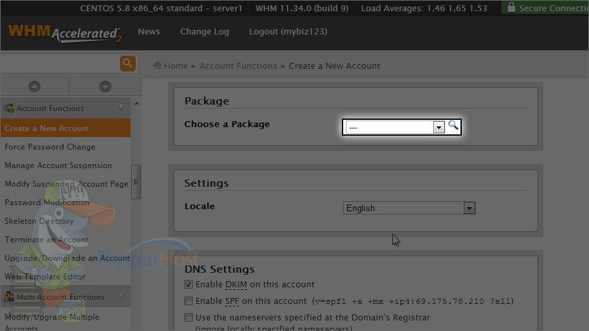This screenshot has width=589, height=331.
Task: Click the WHM 11.34.0 build text
Action: [x=302, y=8]
